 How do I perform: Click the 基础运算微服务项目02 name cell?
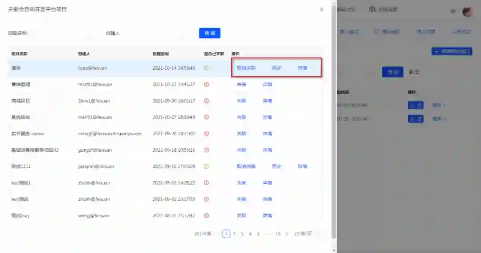[x=35, y=150]
